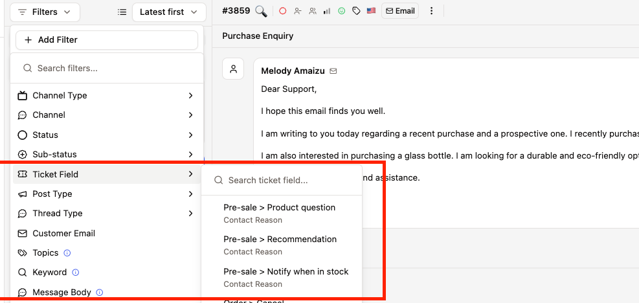Expand the Thread Type chevron
Image resolution: width=639 pixels, height=303 pixels.
click(x=190, y=213)
